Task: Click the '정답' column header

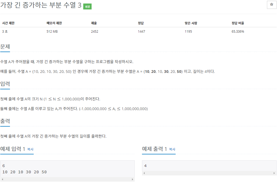Action: click(x=141, y=23)
